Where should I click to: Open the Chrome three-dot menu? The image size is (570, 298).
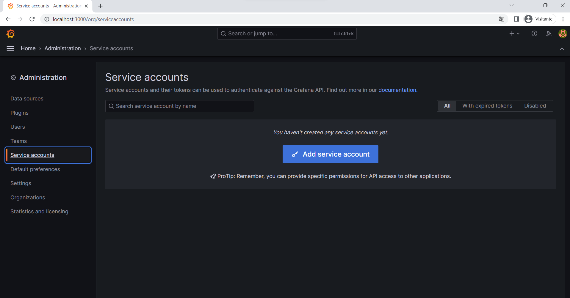pos(563,19)
